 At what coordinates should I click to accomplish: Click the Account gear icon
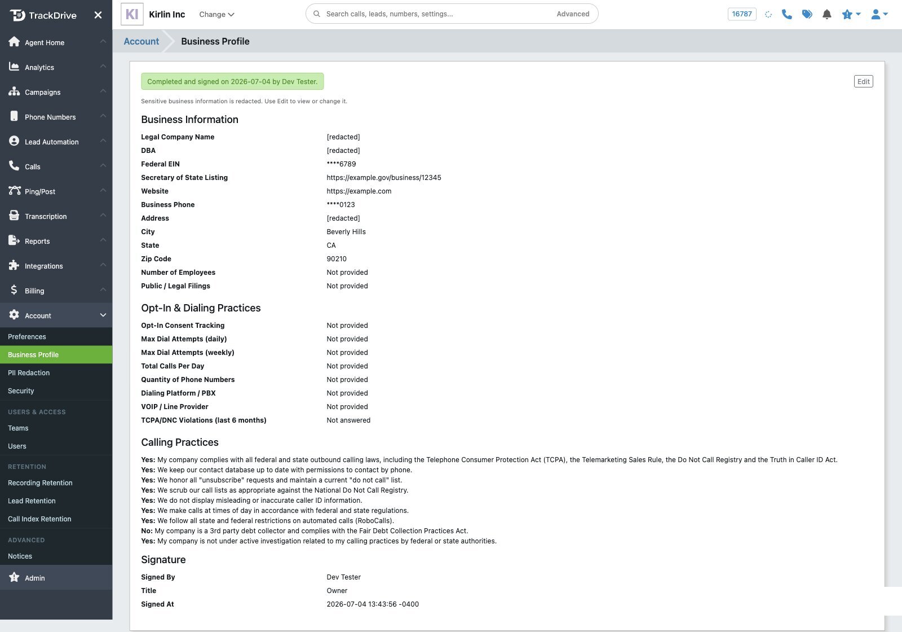[14, 315]
